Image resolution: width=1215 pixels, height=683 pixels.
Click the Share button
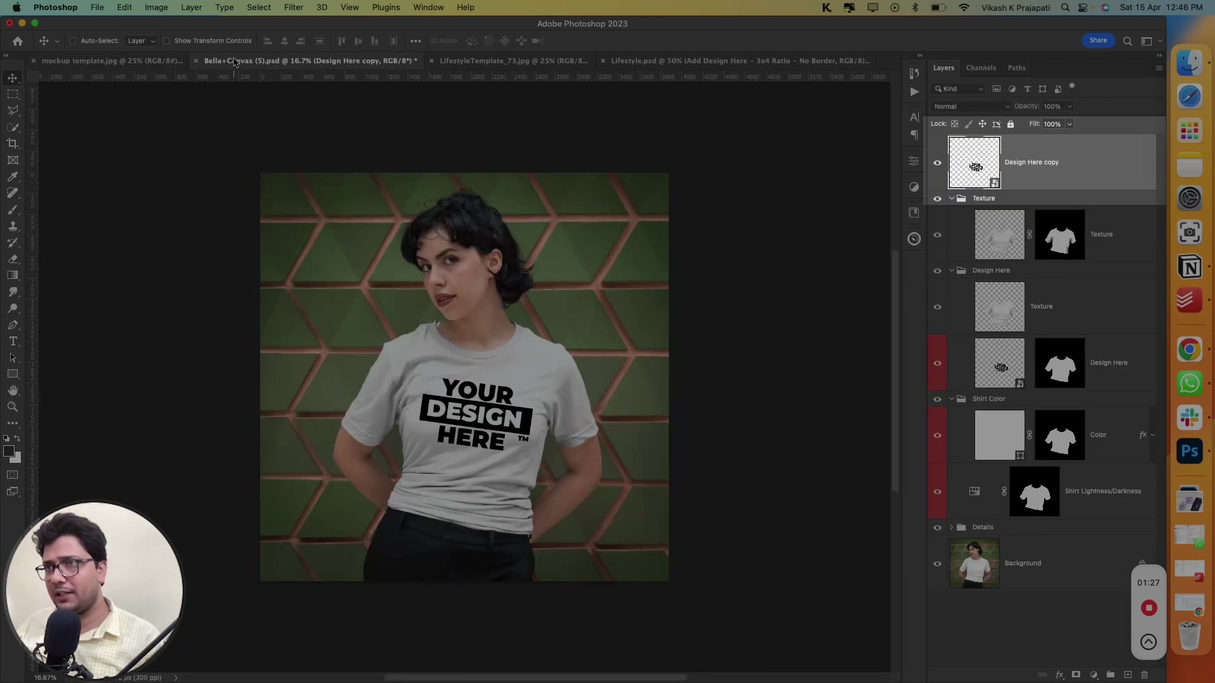(1099, 40)
